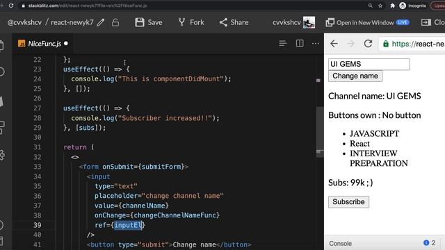Share the project
The height and width of the screenshot is (250, 445).
pyautogui.click(x=234, y=22)
